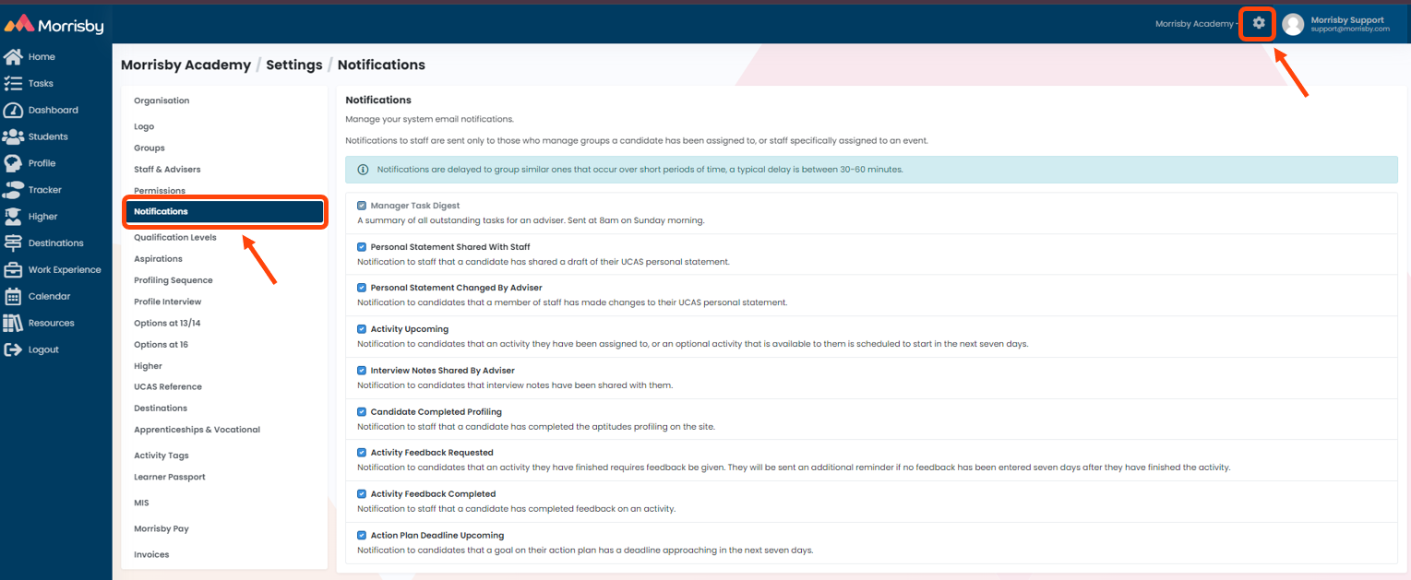The width and height of the screenshot is (1411, 580).
Task: Click the Logout arrow icon
Action: coord(13,349)
